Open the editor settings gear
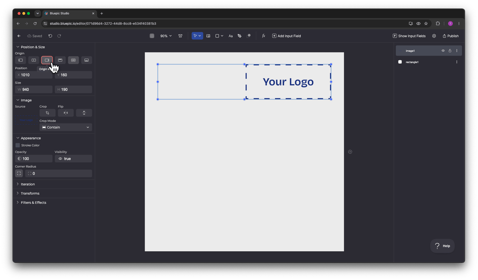Viewport: 478px width, 280px height. pyautogui.click(x=434, y=36)
